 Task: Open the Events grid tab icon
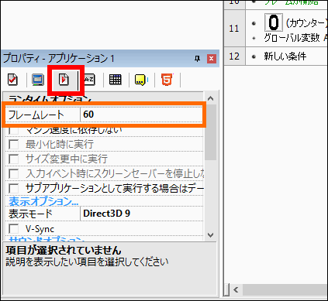click(115, 80)
